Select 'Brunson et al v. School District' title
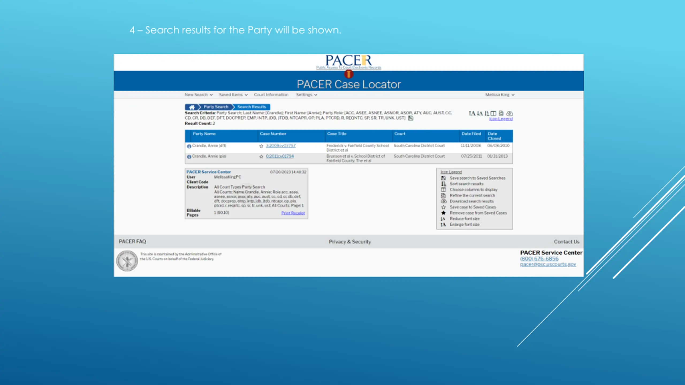The image size is (685, 385). point(356,158)
